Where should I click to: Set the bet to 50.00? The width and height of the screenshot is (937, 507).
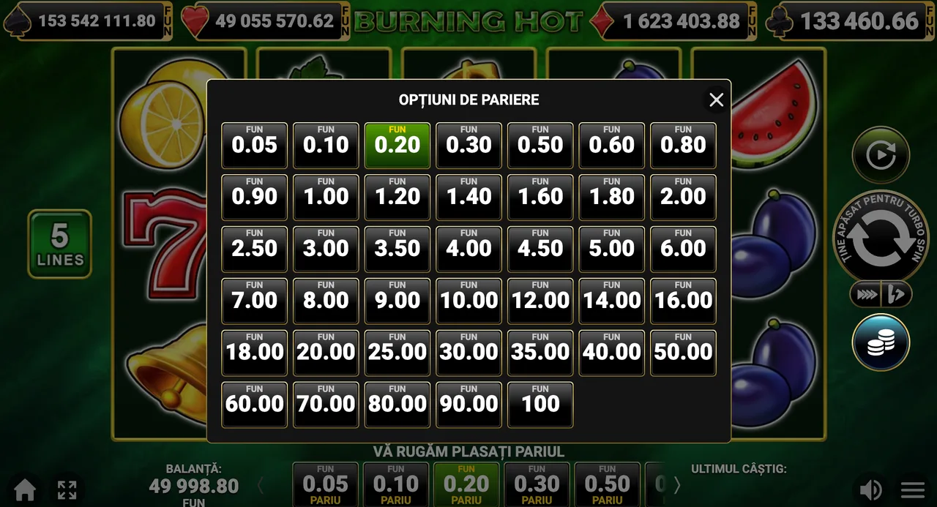pyautogui.click(x=683, y=353)
